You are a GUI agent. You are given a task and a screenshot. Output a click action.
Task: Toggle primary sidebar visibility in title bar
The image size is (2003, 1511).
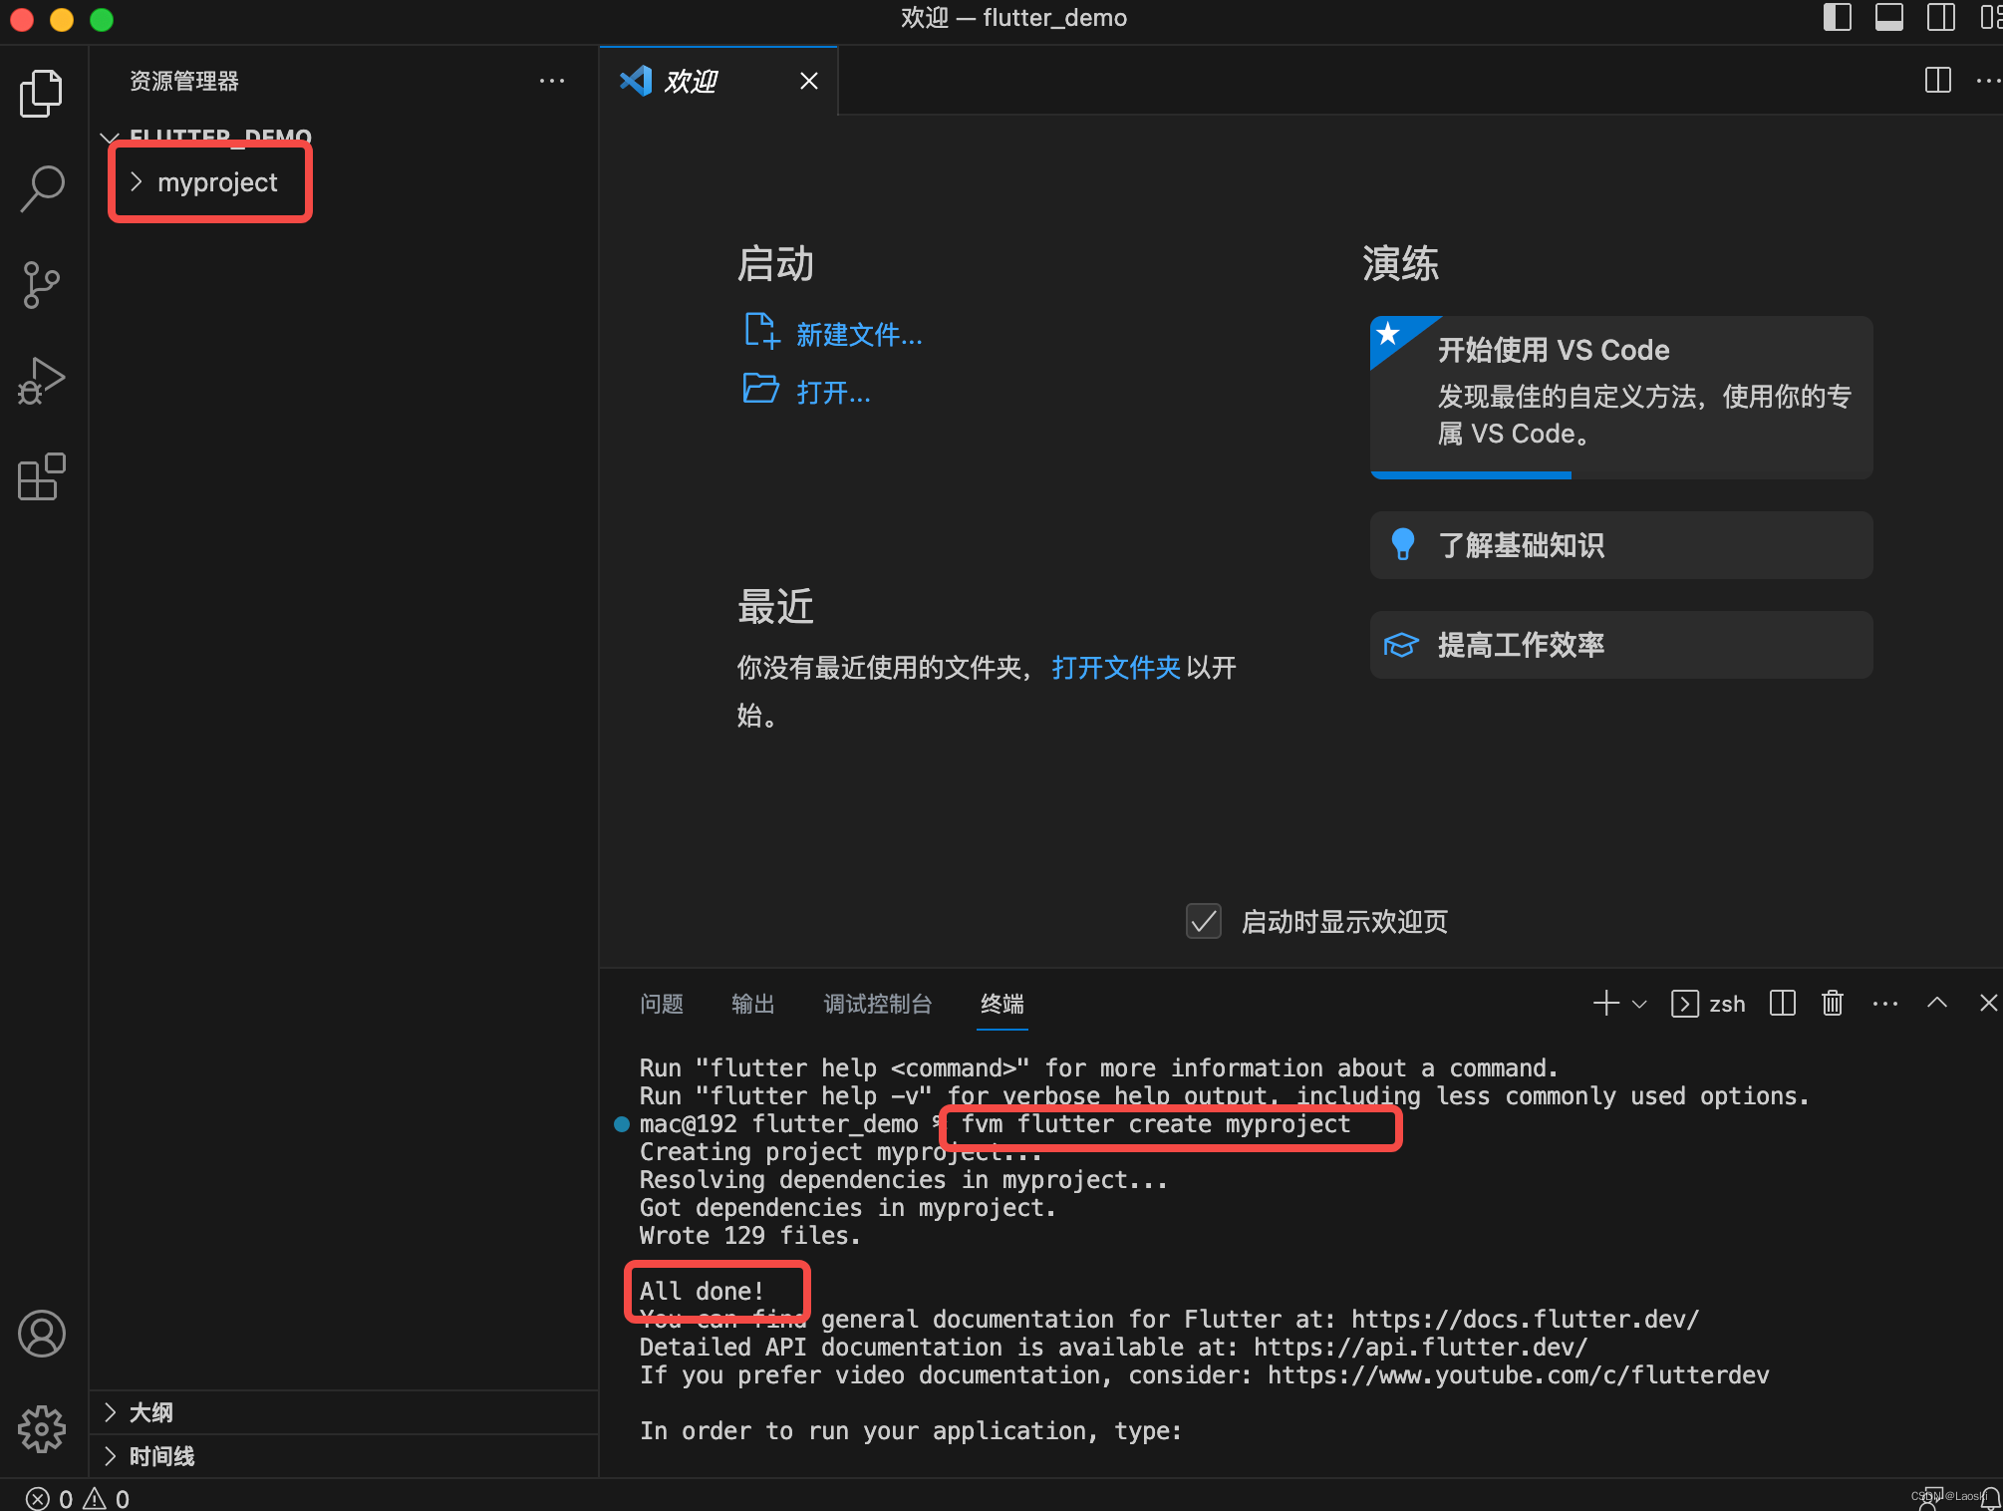click(x=1837, y=18)
